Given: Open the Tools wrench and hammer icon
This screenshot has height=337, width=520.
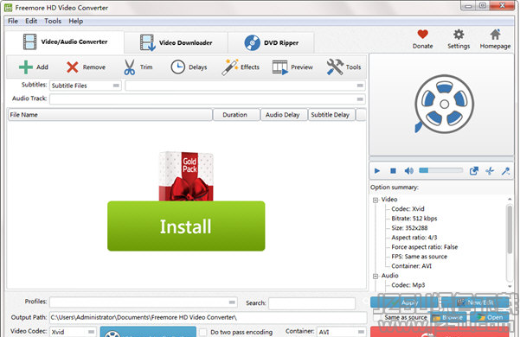Looking at the screenshot, I should pos(335,67).
